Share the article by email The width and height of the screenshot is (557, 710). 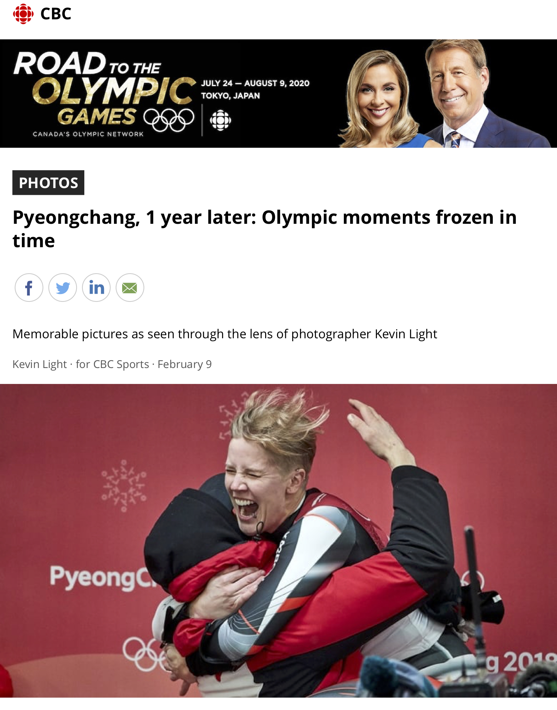(130, 288)
